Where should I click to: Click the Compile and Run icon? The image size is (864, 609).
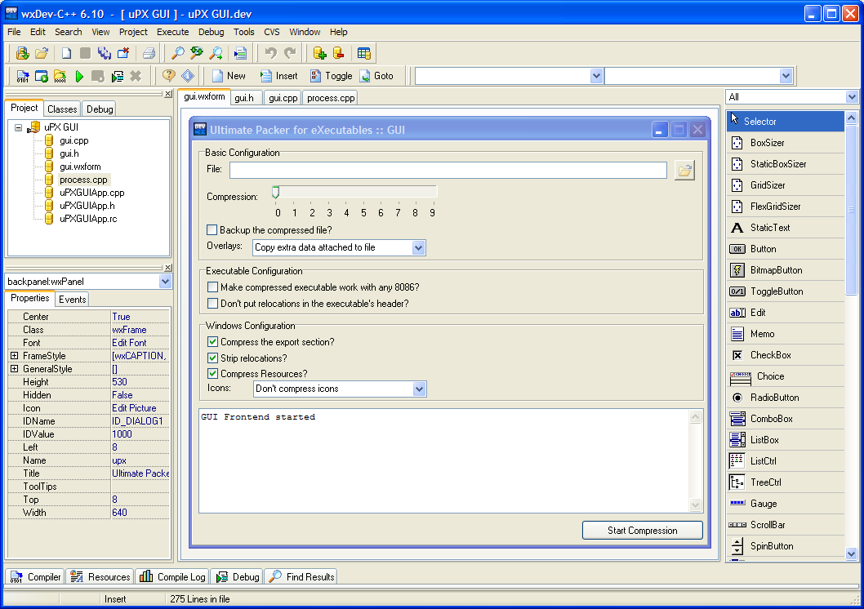[x=60, y=76]
